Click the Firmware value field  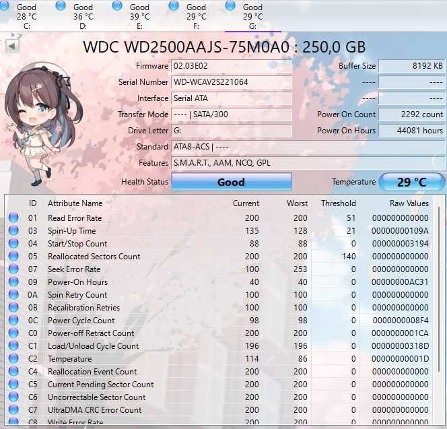(x=231, y=66)
